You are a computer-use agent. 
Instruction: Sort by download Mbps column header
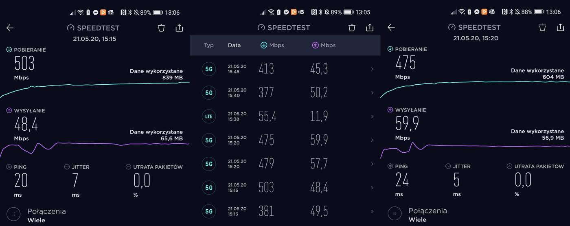272,45
